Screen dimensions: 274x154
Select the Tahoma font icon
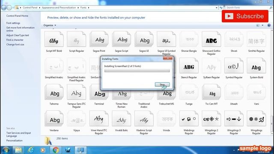(x=54, y=92)
